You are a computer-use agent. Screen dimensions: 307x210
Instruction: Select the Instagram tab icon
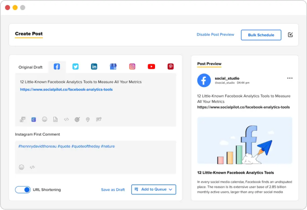point(132,67)
